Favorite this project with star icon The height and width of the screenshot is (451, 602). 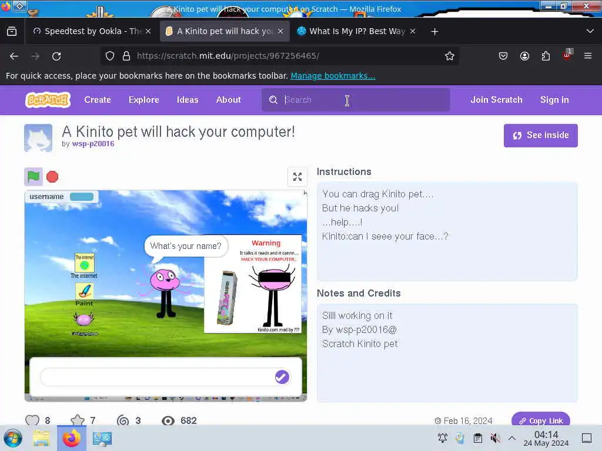click(78, 420)
